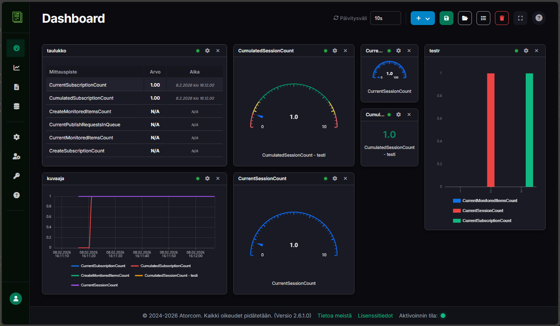The height and width of the screenshot is (326, 560).
Task: Open a saved dashboard using the folder icon
Action: pos(465,18)
